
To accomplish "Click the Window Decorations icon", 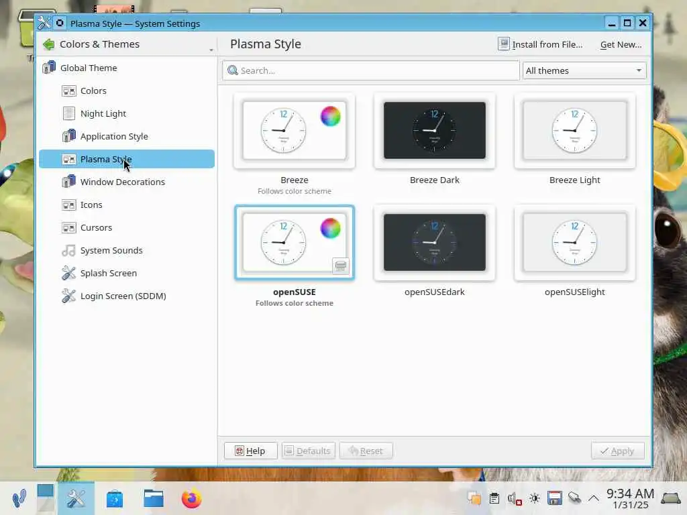I will click(x=69, y=181).
